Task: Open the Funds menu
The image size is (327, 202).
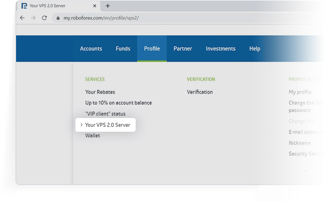Action: [x=123, y=49]
